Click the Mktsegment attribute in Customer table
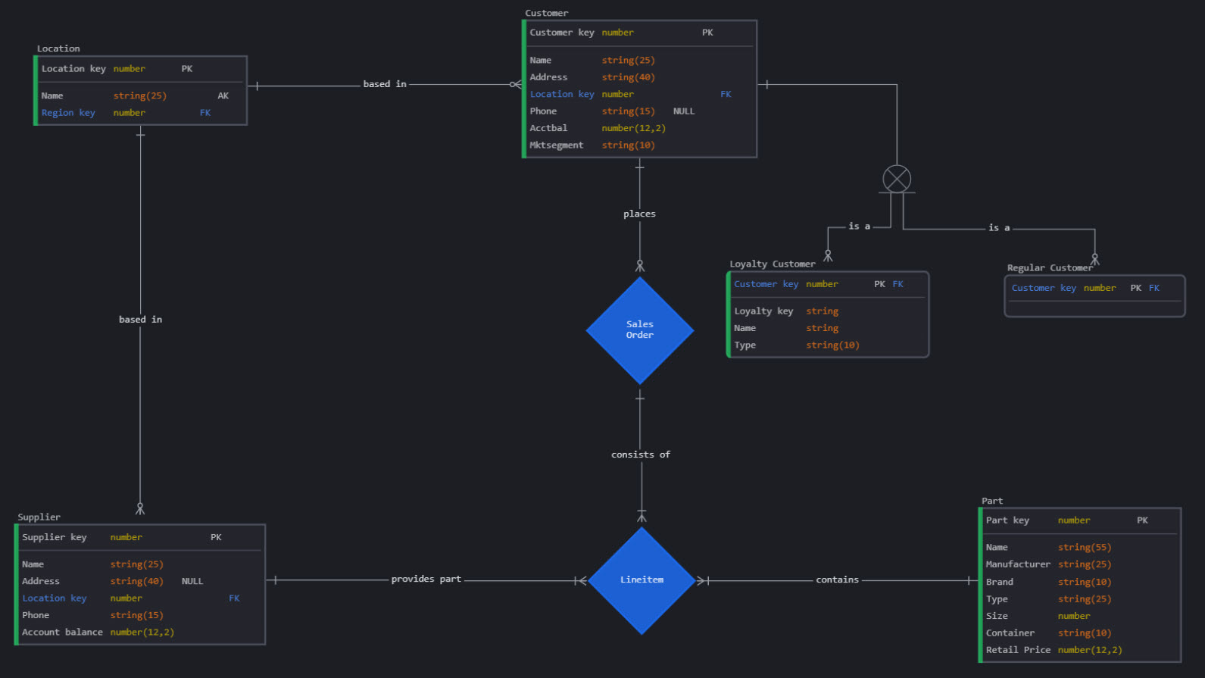The image size is (1205, 678). pyautogui.click(x=557, y=145)
